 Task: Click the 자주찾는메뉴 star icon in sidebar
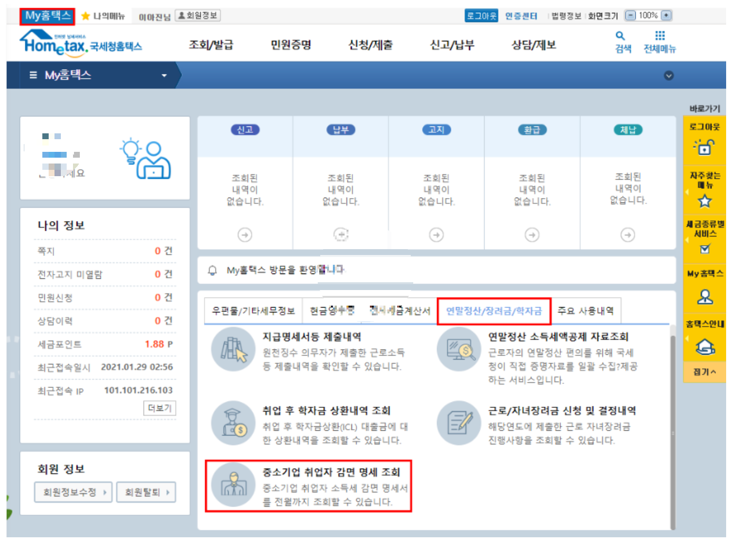click(x=704, y=200)
